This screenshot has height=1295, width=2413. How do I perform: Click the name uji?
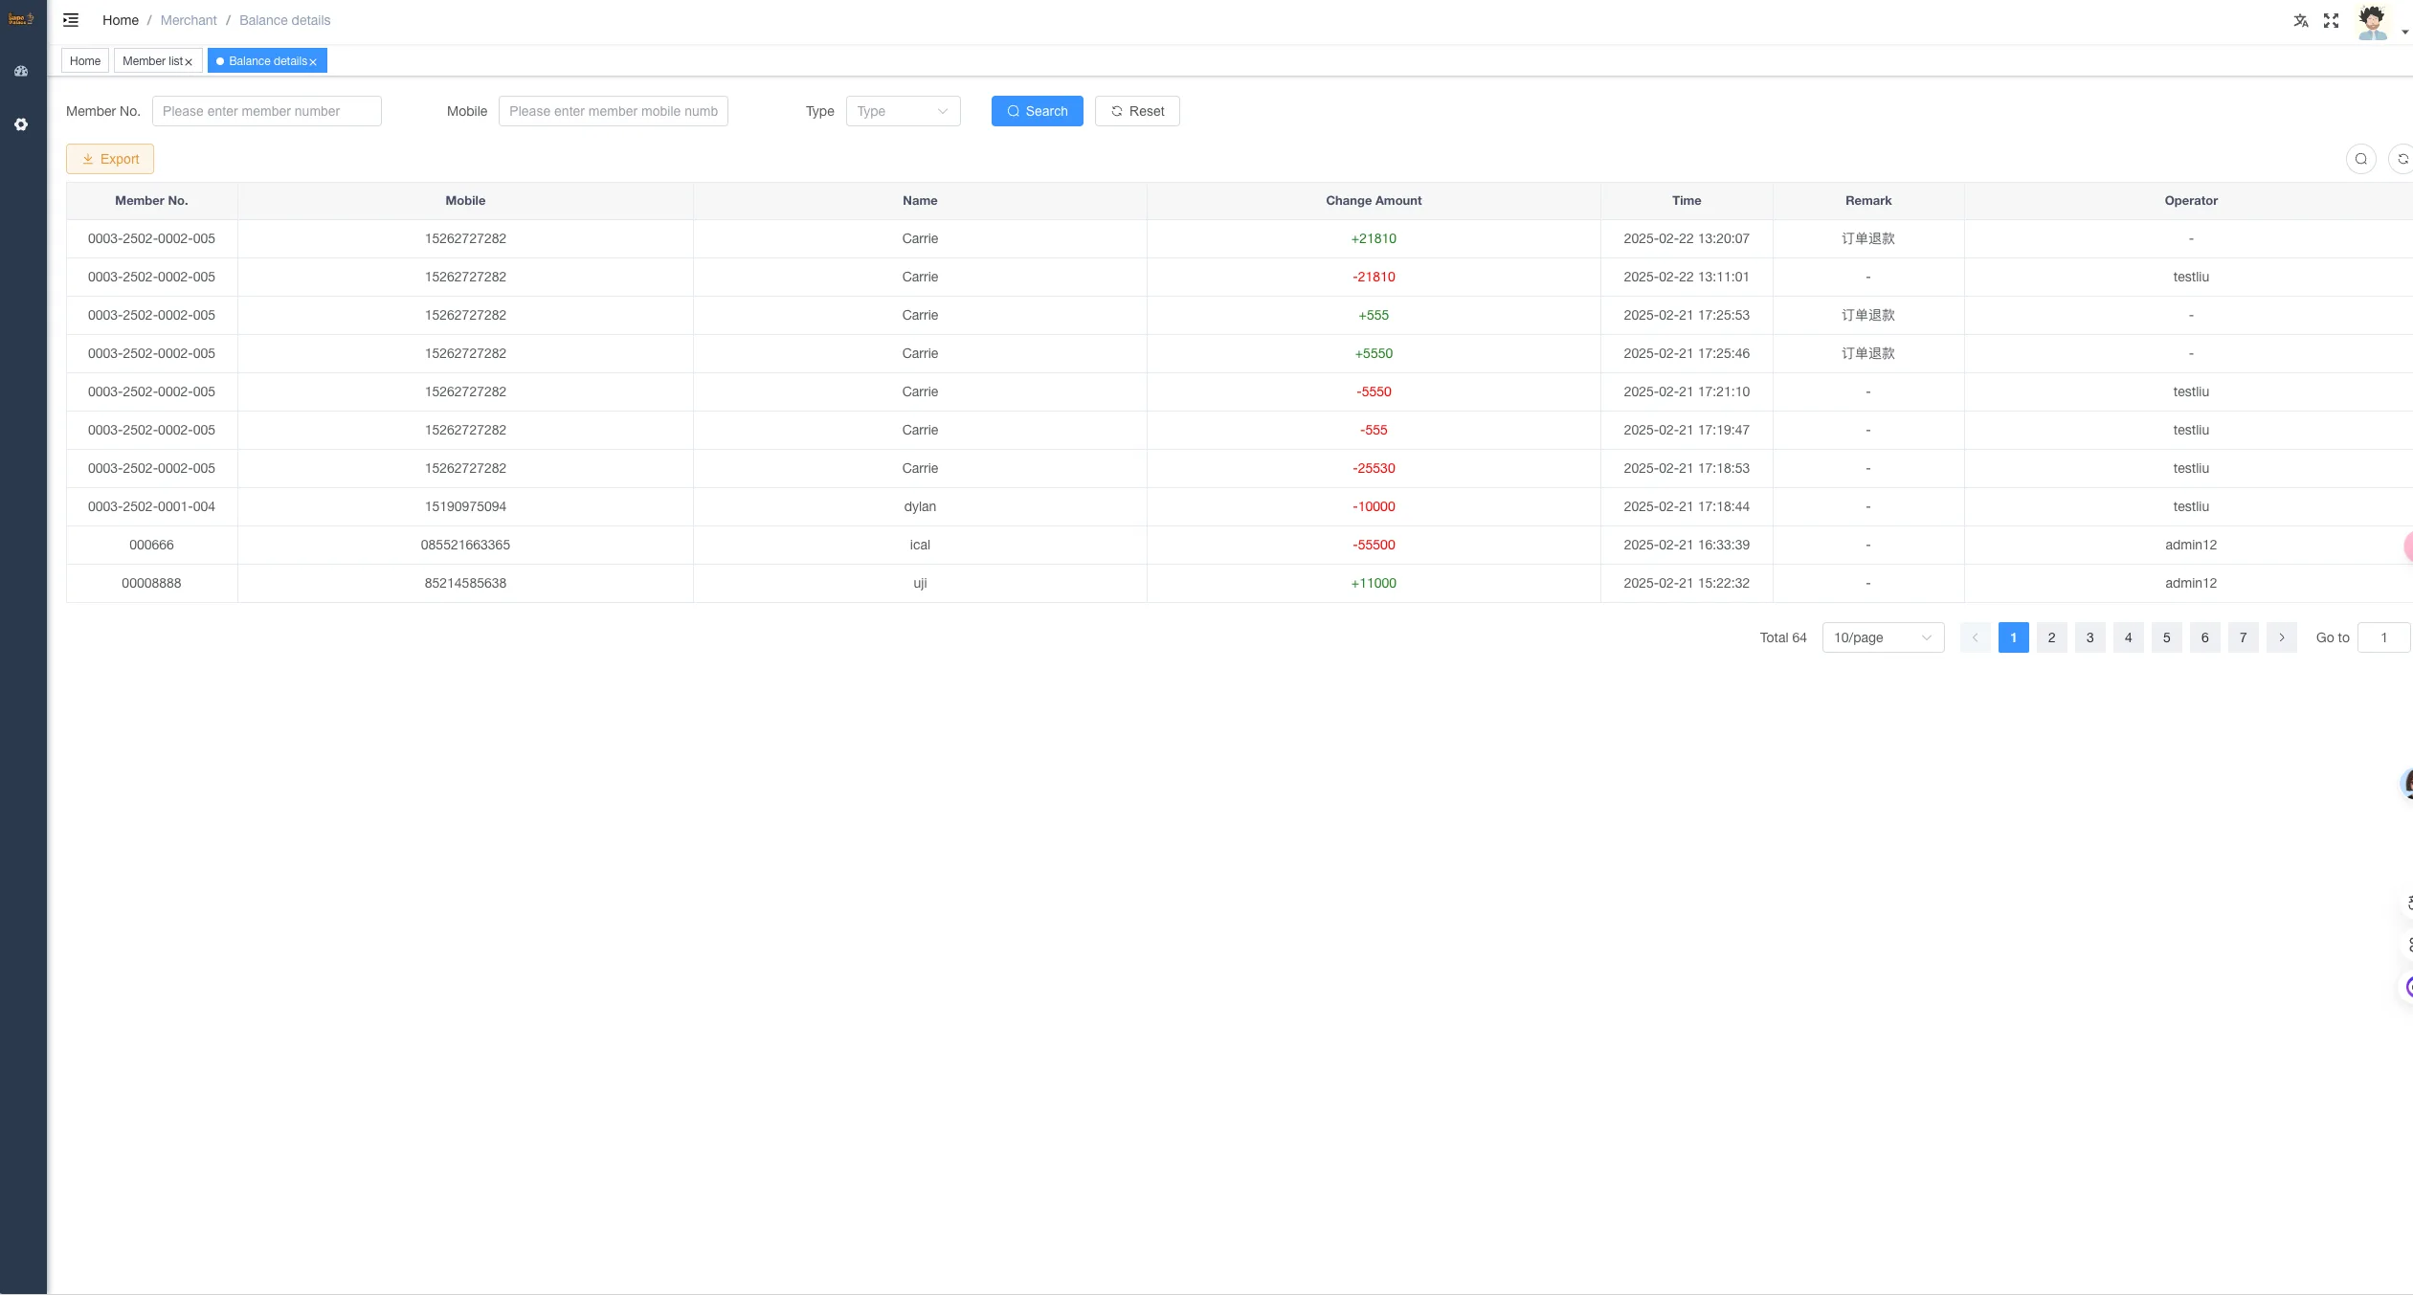[920, 584]
